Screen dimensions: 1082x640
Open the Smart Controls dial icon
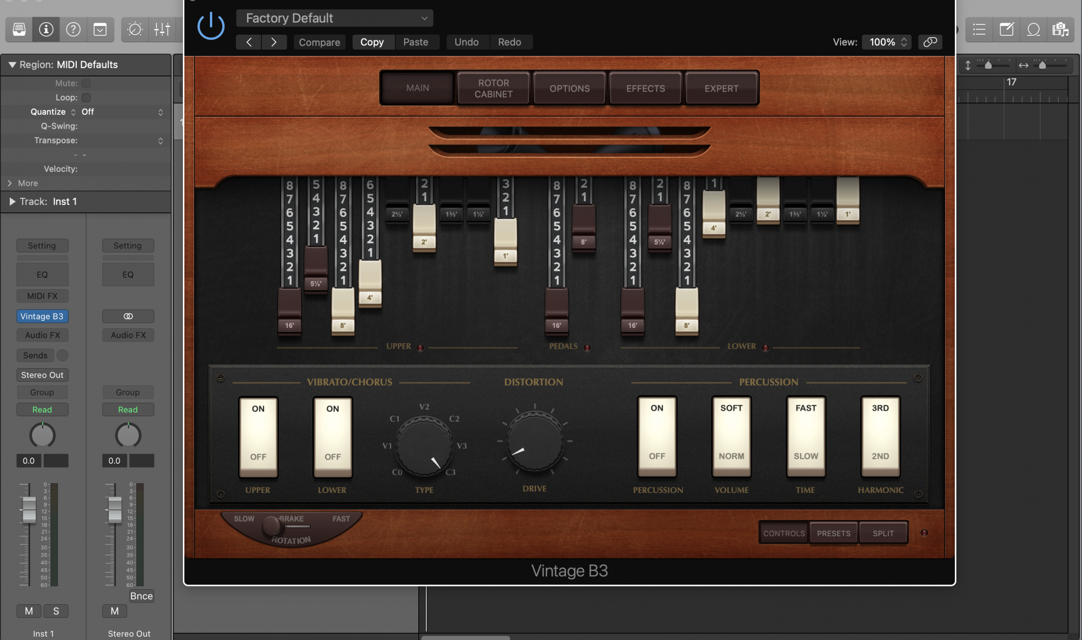point(135,29)
